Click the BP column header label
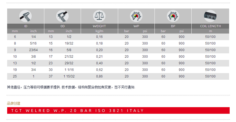The image size is (236, 122). (173, 26)
